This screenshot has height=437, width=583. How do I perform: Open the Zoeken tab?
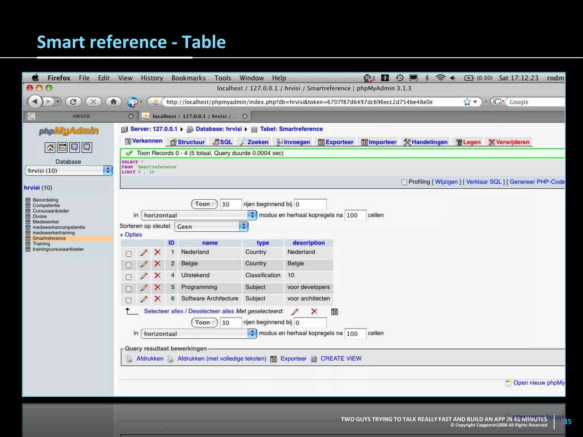point(254,142)
